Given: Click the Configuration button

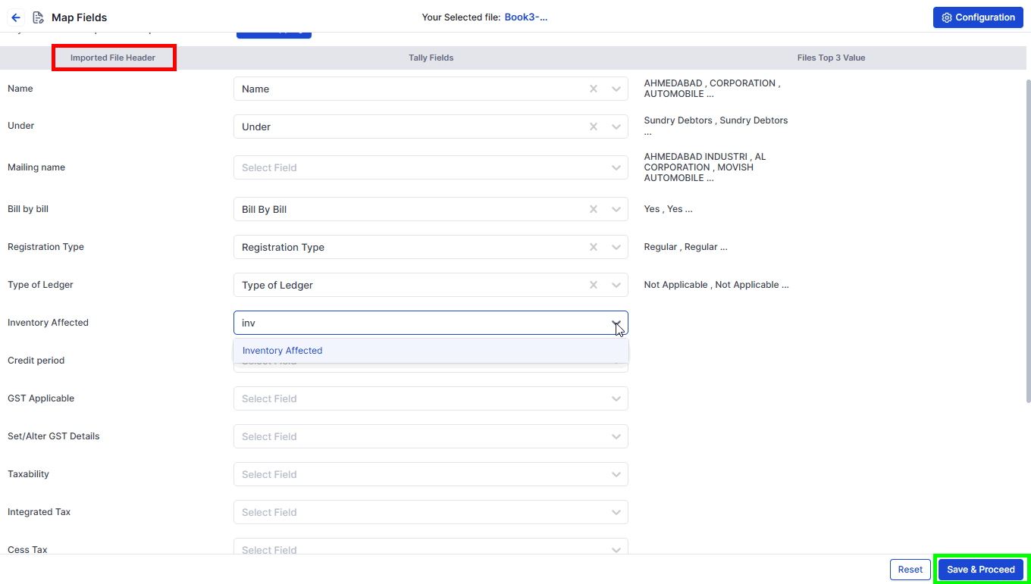Looking at the screenshot, I should (978, 17).
